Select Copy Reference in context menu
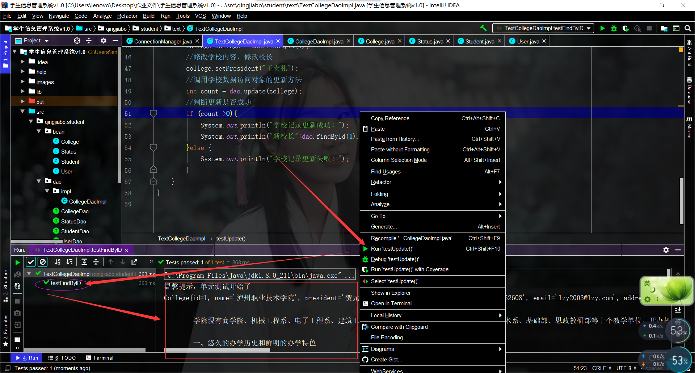Screen dimensions: 695x373 click(x=433, y=118)
